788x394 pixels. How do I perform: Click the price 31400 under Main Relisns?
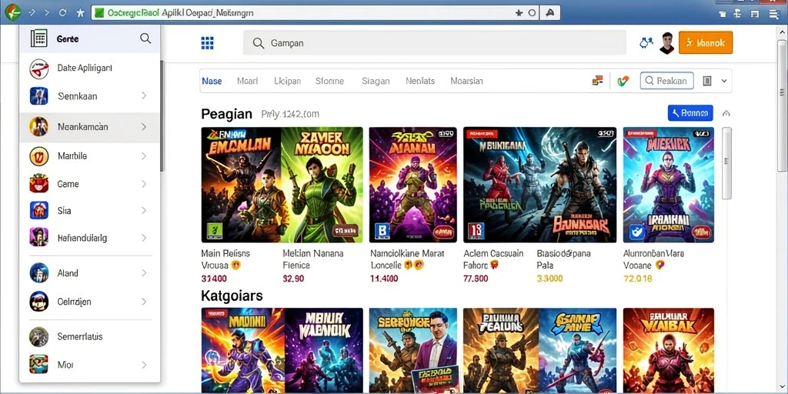[214, 279]
